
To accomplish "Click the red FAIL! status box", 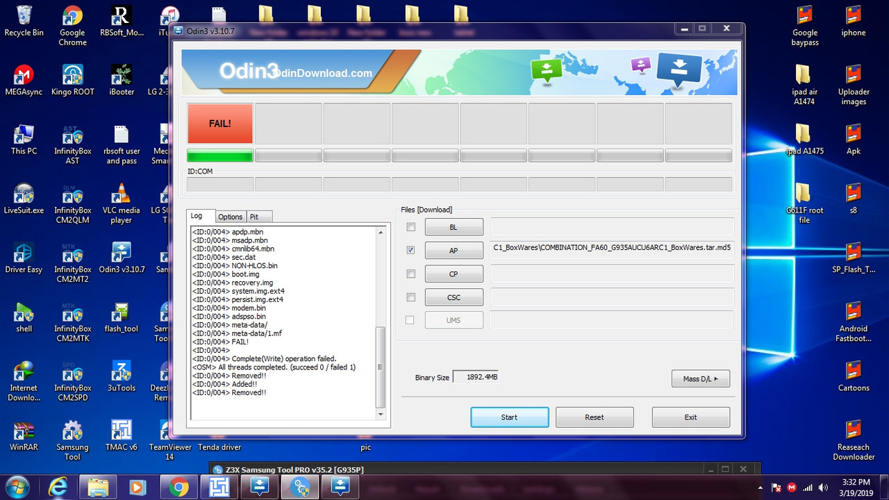I will coord(219,124).
